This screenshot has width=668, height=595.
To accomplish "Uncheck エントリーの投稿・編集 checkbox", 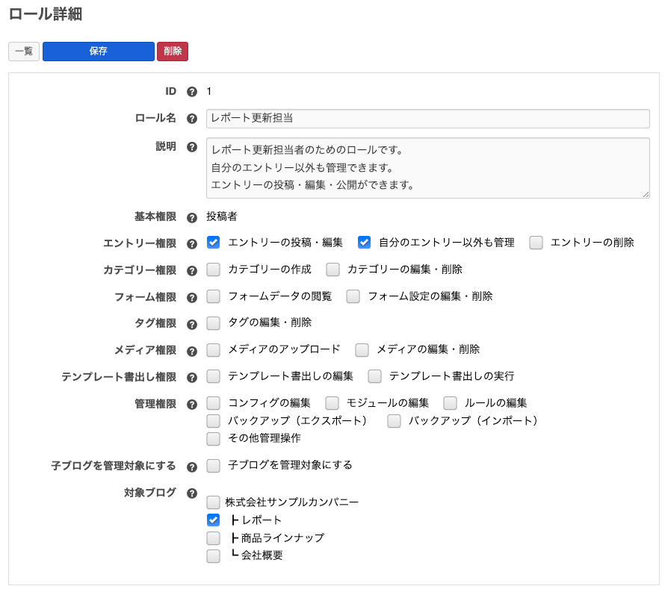I will pos(214,242).
